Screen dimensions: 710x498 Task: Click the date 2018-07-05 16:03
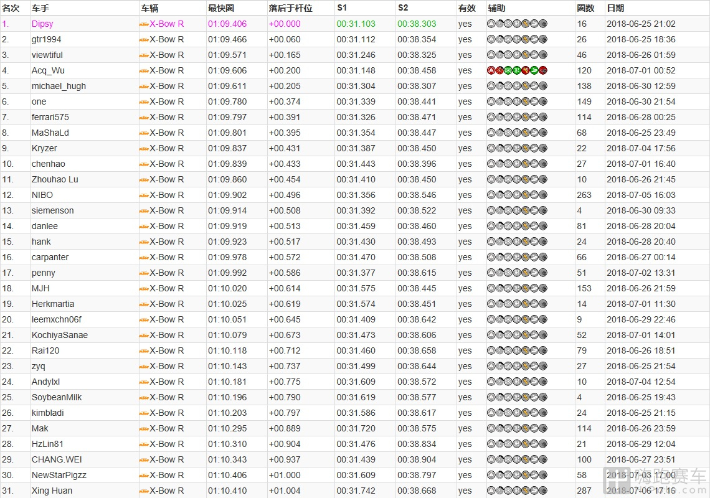tap(641, 195)
